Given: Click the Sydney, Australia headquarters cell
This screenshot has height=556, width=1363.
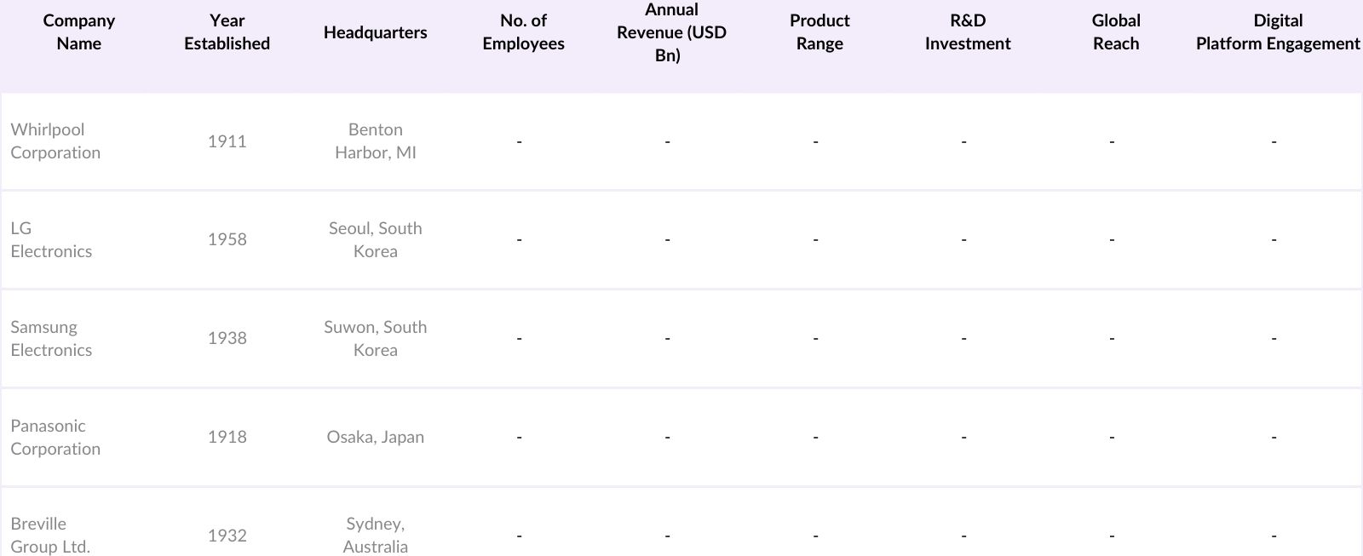Looking at the screenshot, I should [375, 536].
